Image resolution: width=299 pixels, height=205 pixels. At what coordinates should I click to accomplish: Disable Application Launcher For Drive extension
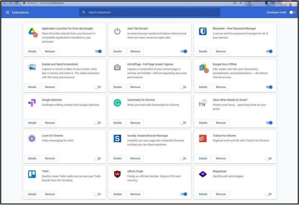[x=98, y=51]
